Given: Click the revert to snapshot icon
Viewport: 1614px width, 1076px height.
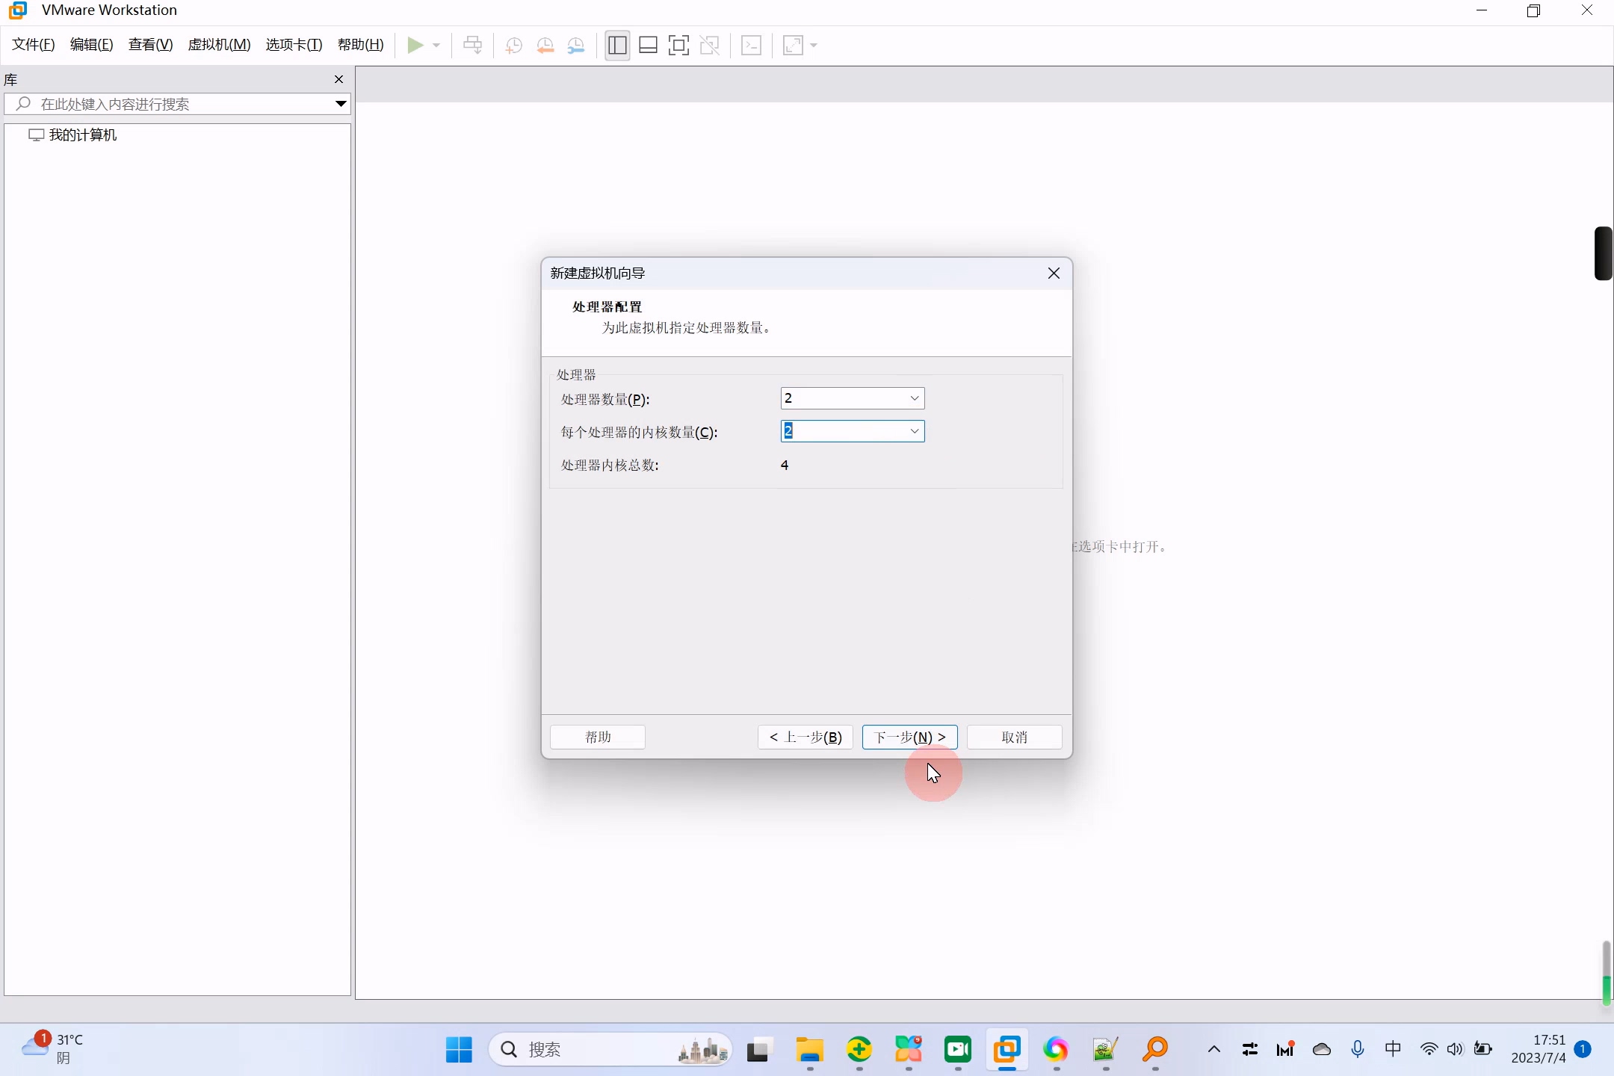Looking at the screenshot, I should coord(545,46).
